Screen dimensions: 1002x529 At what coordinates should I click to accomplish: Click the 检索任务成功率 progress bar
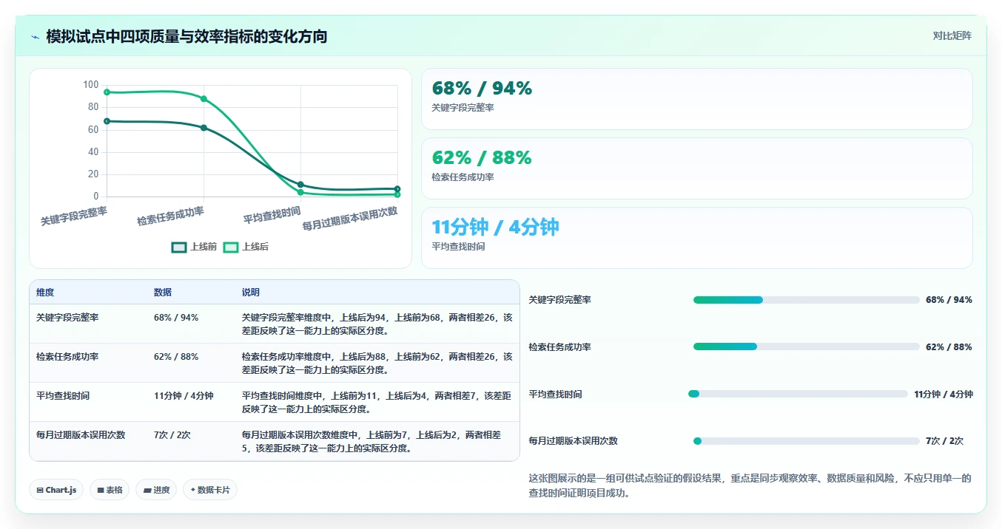point(806,347)
